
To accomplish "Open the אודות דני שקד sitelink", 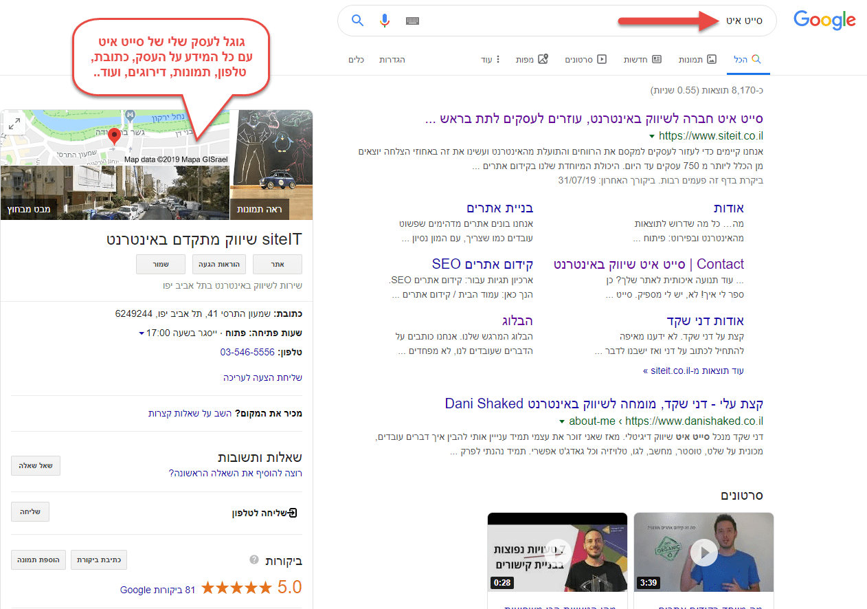I will click(x=706, y=320).
